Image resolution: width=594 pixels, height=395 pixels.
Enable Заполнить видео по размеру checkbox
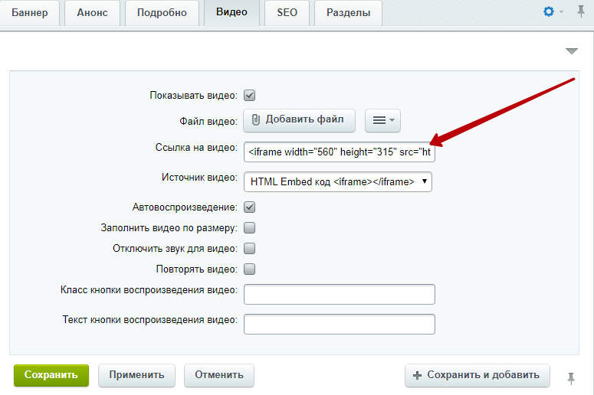coord(249,228)
